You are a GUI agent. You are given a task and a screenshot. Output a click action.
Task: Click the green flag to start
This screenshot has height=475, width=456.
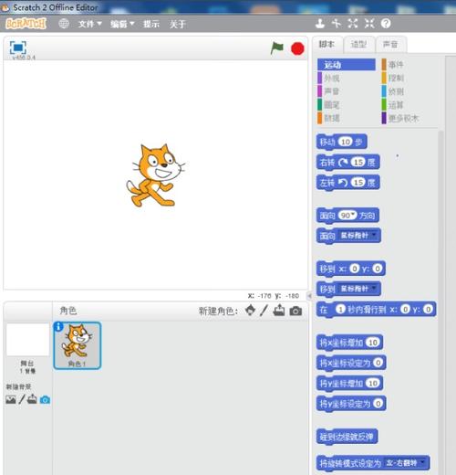(276, 48)
